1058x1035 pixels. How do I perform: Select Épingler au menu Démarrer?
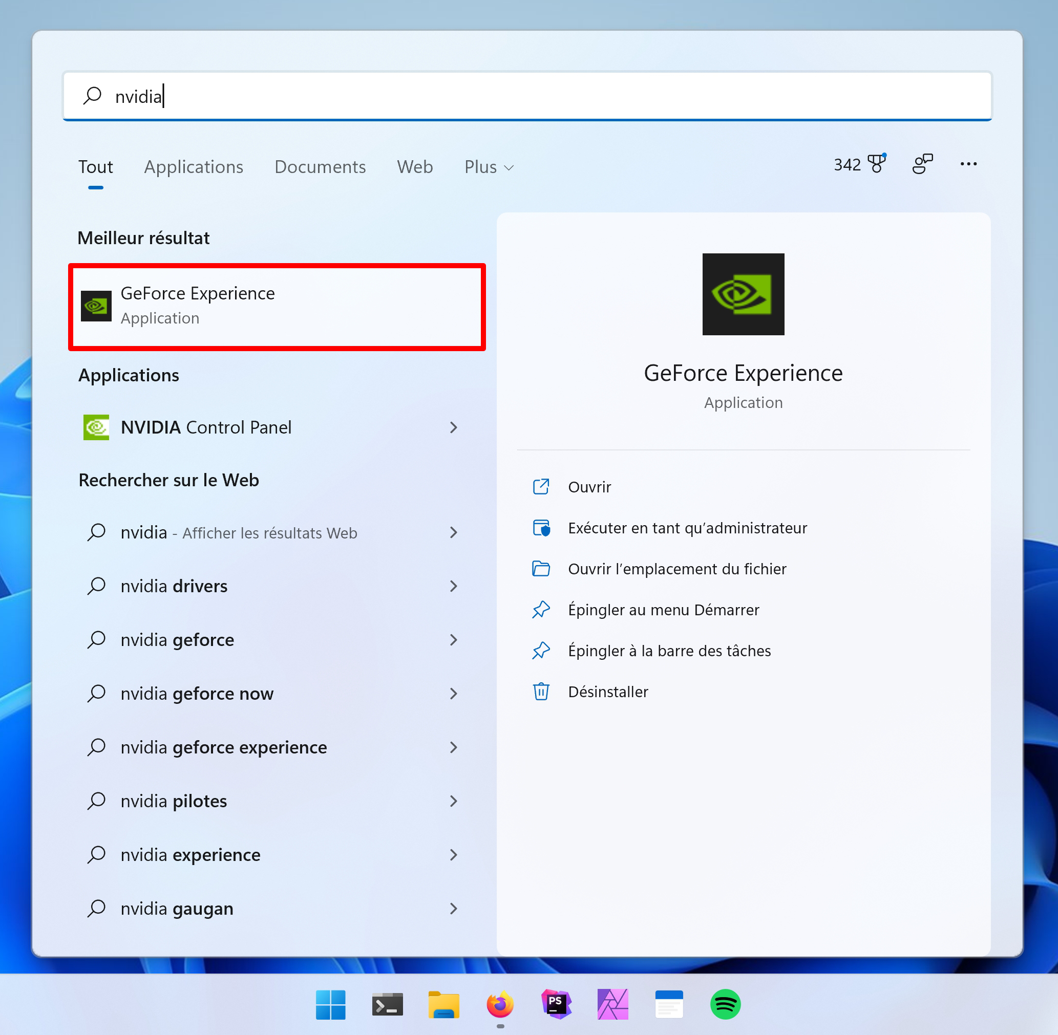[x=664, y=610]
